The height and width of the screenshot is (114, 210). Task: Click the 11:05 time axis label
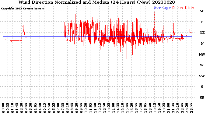pos(90,108)
